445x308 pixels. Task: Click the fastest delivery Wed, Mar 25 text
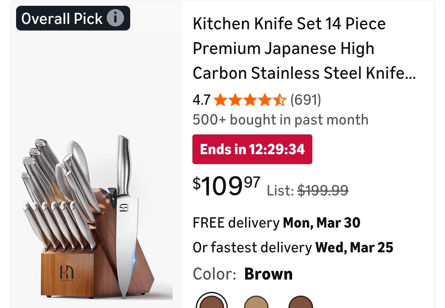coord(293,248)
